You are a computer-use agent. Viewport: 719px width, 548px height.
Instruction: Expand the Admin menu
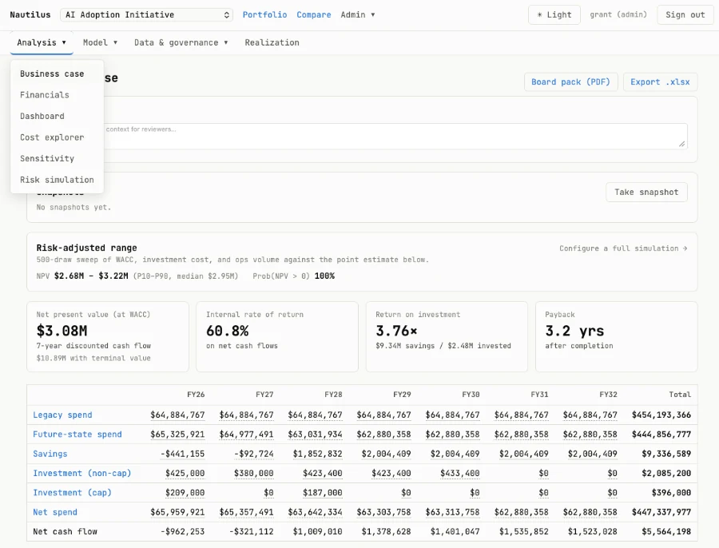pyautogui.click(x=358, y=14)
